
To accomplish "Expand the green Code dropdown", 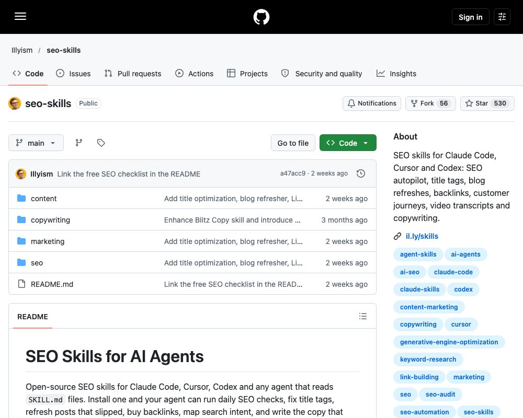I will point(348,143).
